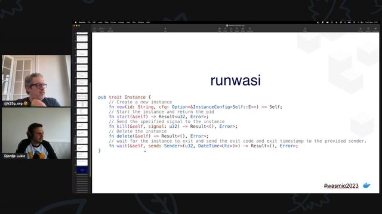Open the Shape picker in the toolbar
The width and height of the screenshot is (382, 214).
point(237,29)
